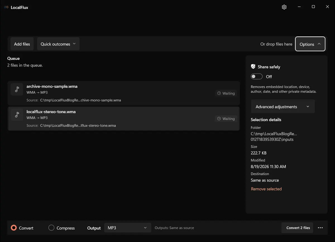Click music note icon for archive-mono-sample.wma
335x242 pixels.
(17, 89)
